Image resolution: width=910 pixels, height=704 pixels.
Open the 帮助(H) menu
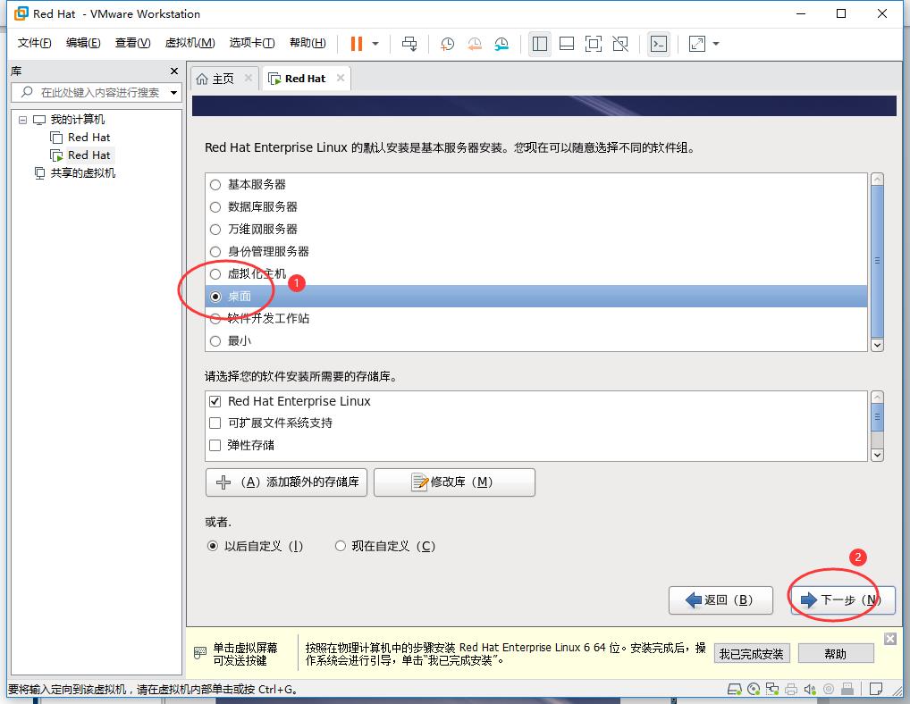pyautogui.click(x=308, y=43)
